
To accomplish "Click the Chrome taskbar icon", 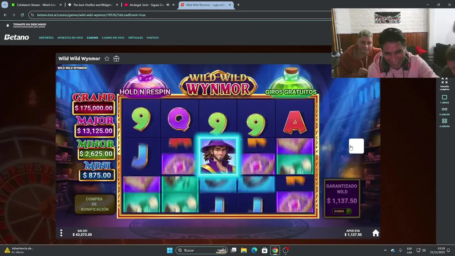I will pos(275,250).
